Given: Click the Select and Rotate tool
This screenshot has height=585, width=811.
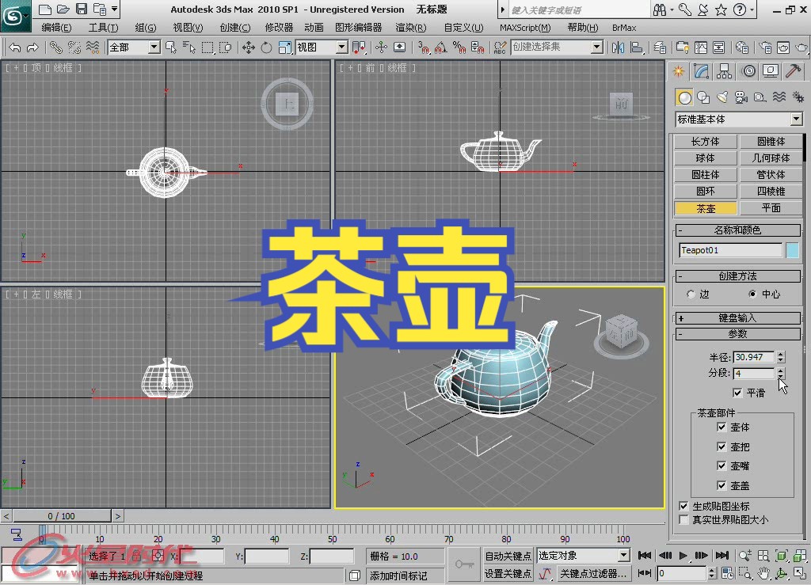Looking at the screenshot, I should click(266, 47).
